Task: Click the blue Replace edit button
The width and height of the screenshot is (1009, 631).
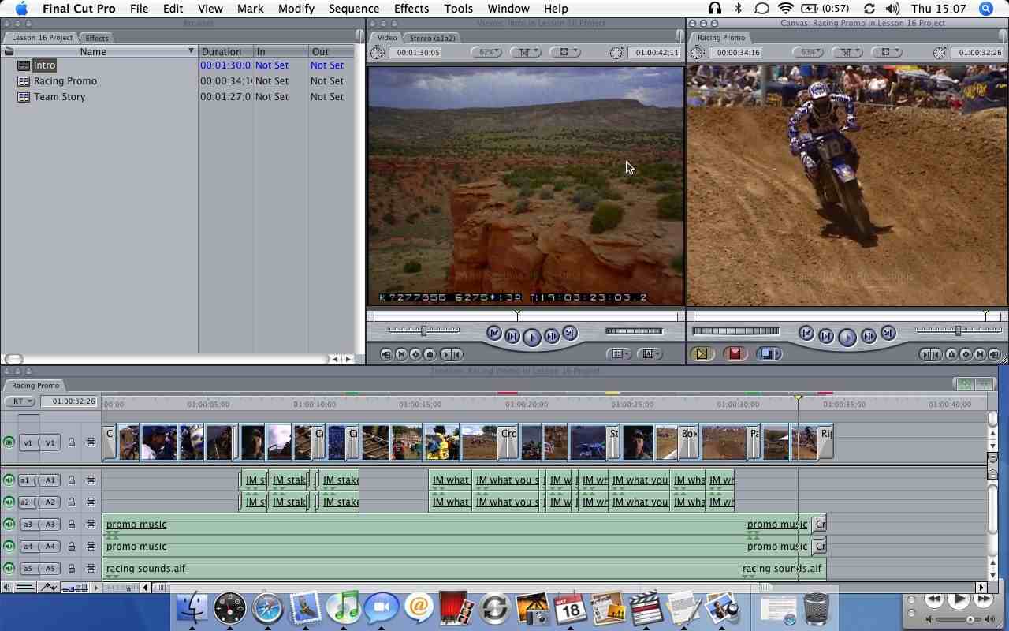Action: coord(768,354)
